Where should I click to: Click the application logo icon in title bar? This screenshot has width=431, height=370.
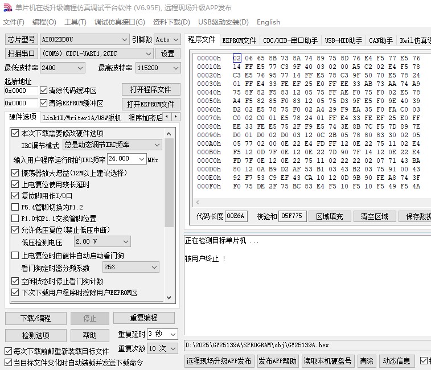pos(7,8)
